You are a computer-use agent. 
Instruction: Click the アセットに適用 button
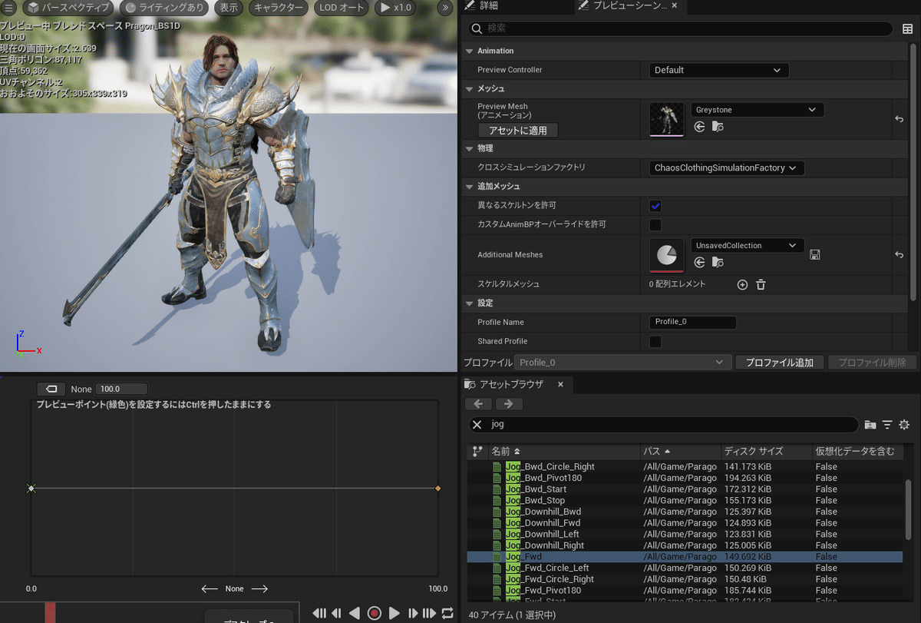[x=518, y=131]
